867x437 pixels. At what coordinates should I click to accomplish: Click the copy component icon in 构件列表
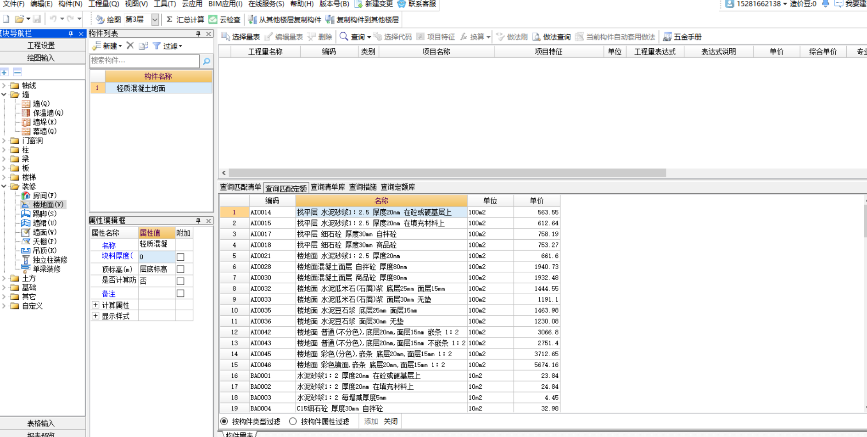143,46
